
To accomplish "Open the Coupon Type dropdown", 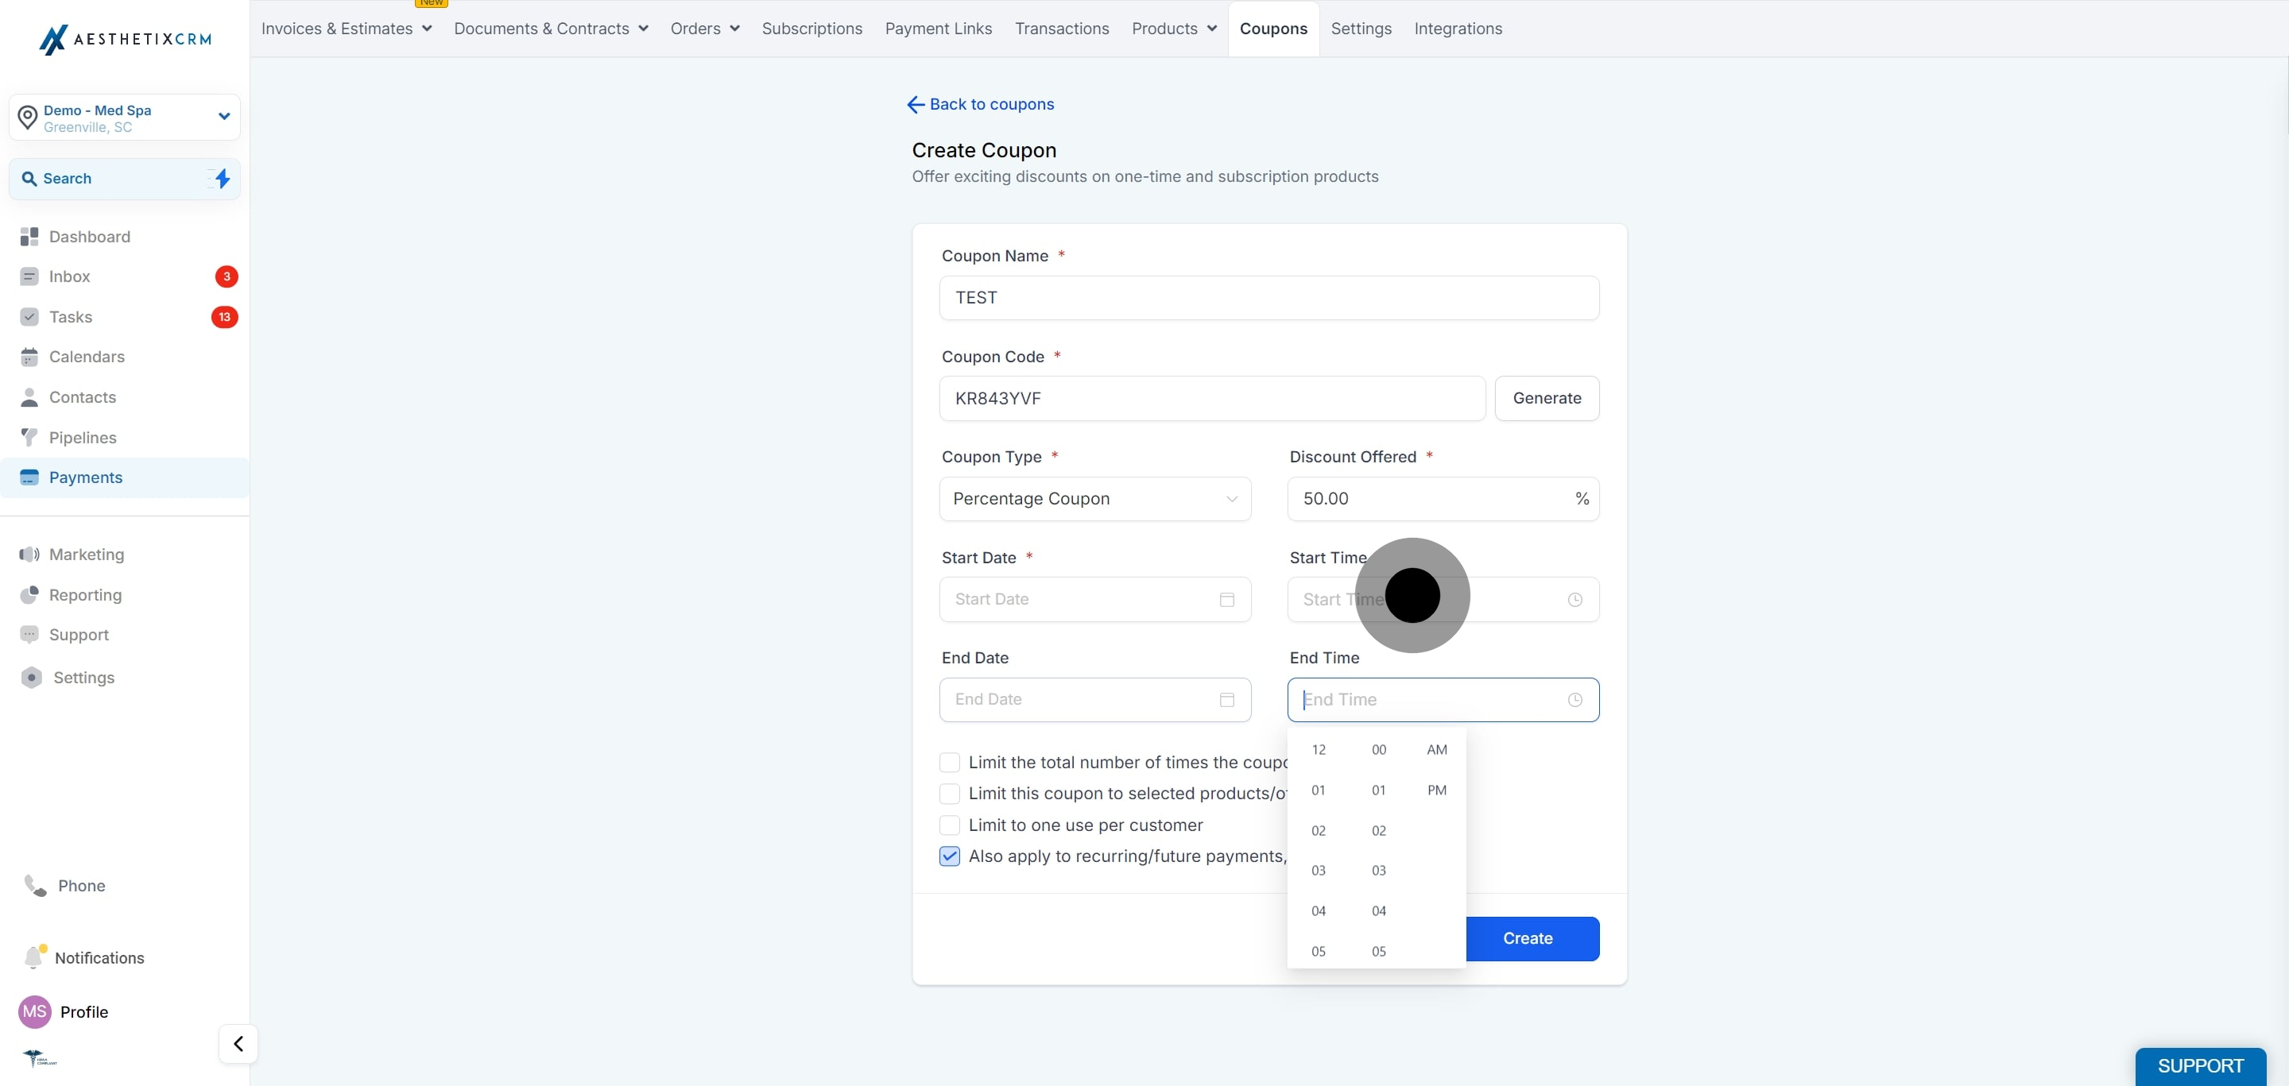I will (x=1094, y=498).
